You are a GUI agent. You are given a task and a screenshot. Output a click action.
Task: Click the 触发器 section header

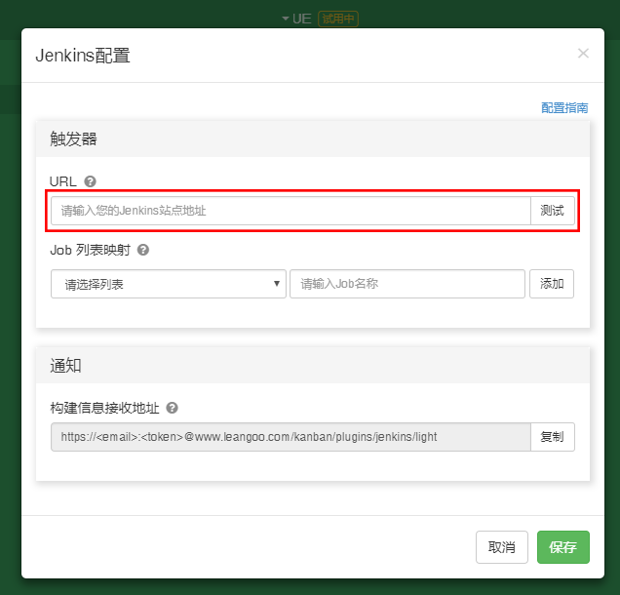pos(74,139)
